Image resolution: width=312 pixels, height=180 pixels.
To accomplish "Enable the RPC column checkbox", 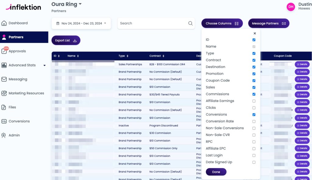I will coord(254,142).
